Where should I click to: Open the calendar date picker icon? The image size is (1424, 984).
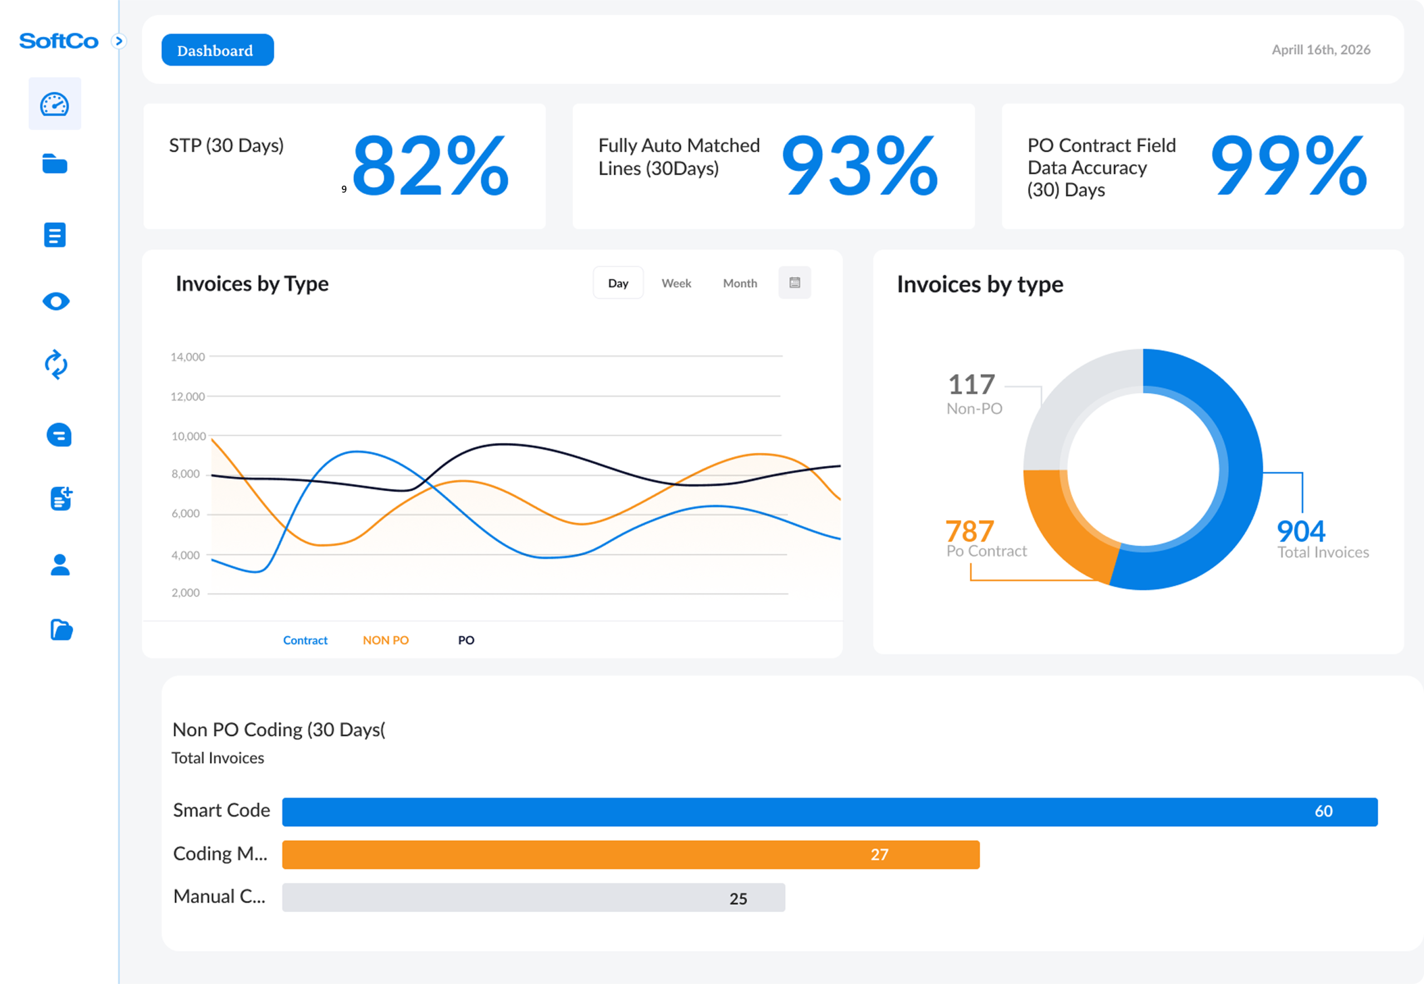tap(795, 283)
